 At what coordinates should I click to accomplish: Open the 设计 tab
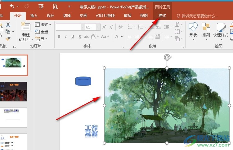50,16
